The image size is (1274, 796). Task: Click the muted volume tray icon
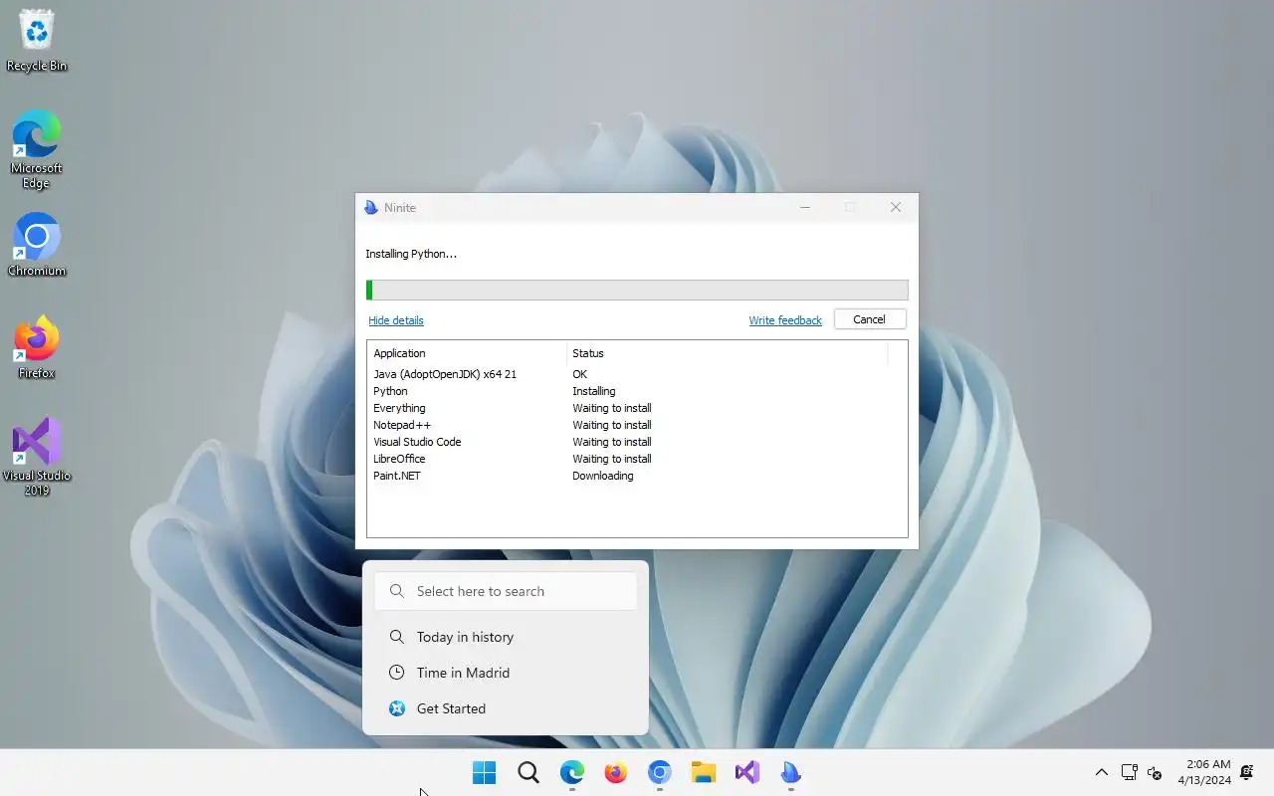(1155, 772)
